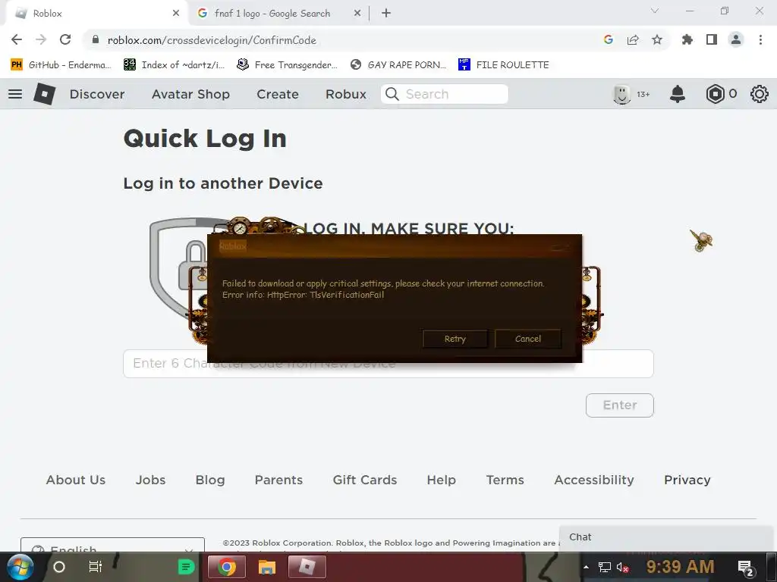777x582 pixels.
Task: Click the Roblox logo home icon
Action: tap(44, 94)
